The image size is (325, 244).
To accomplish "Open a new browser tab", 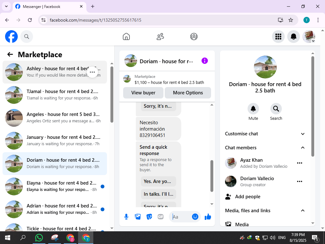I will [x=93, y=6].
